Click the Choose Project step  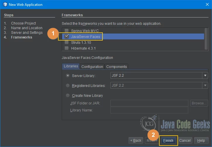tap(23, 23)
